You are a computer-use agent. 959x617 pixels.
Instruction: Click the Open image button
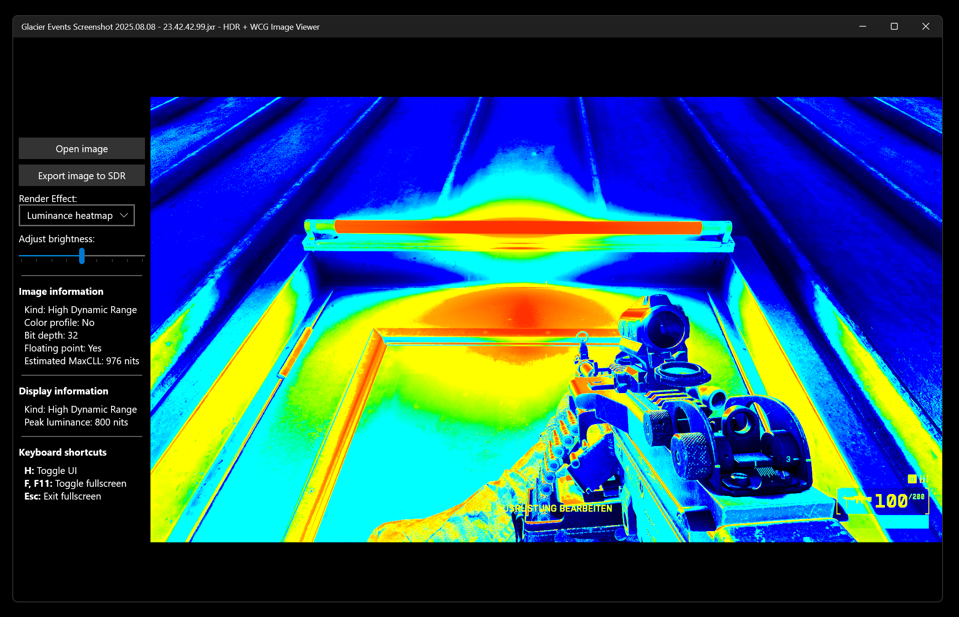(81, 149)
